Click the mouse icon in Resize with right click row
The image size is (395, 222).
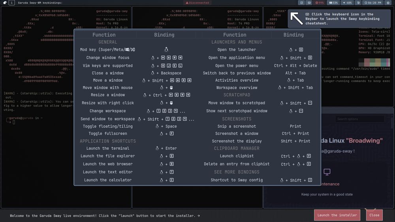pos(171,103)
